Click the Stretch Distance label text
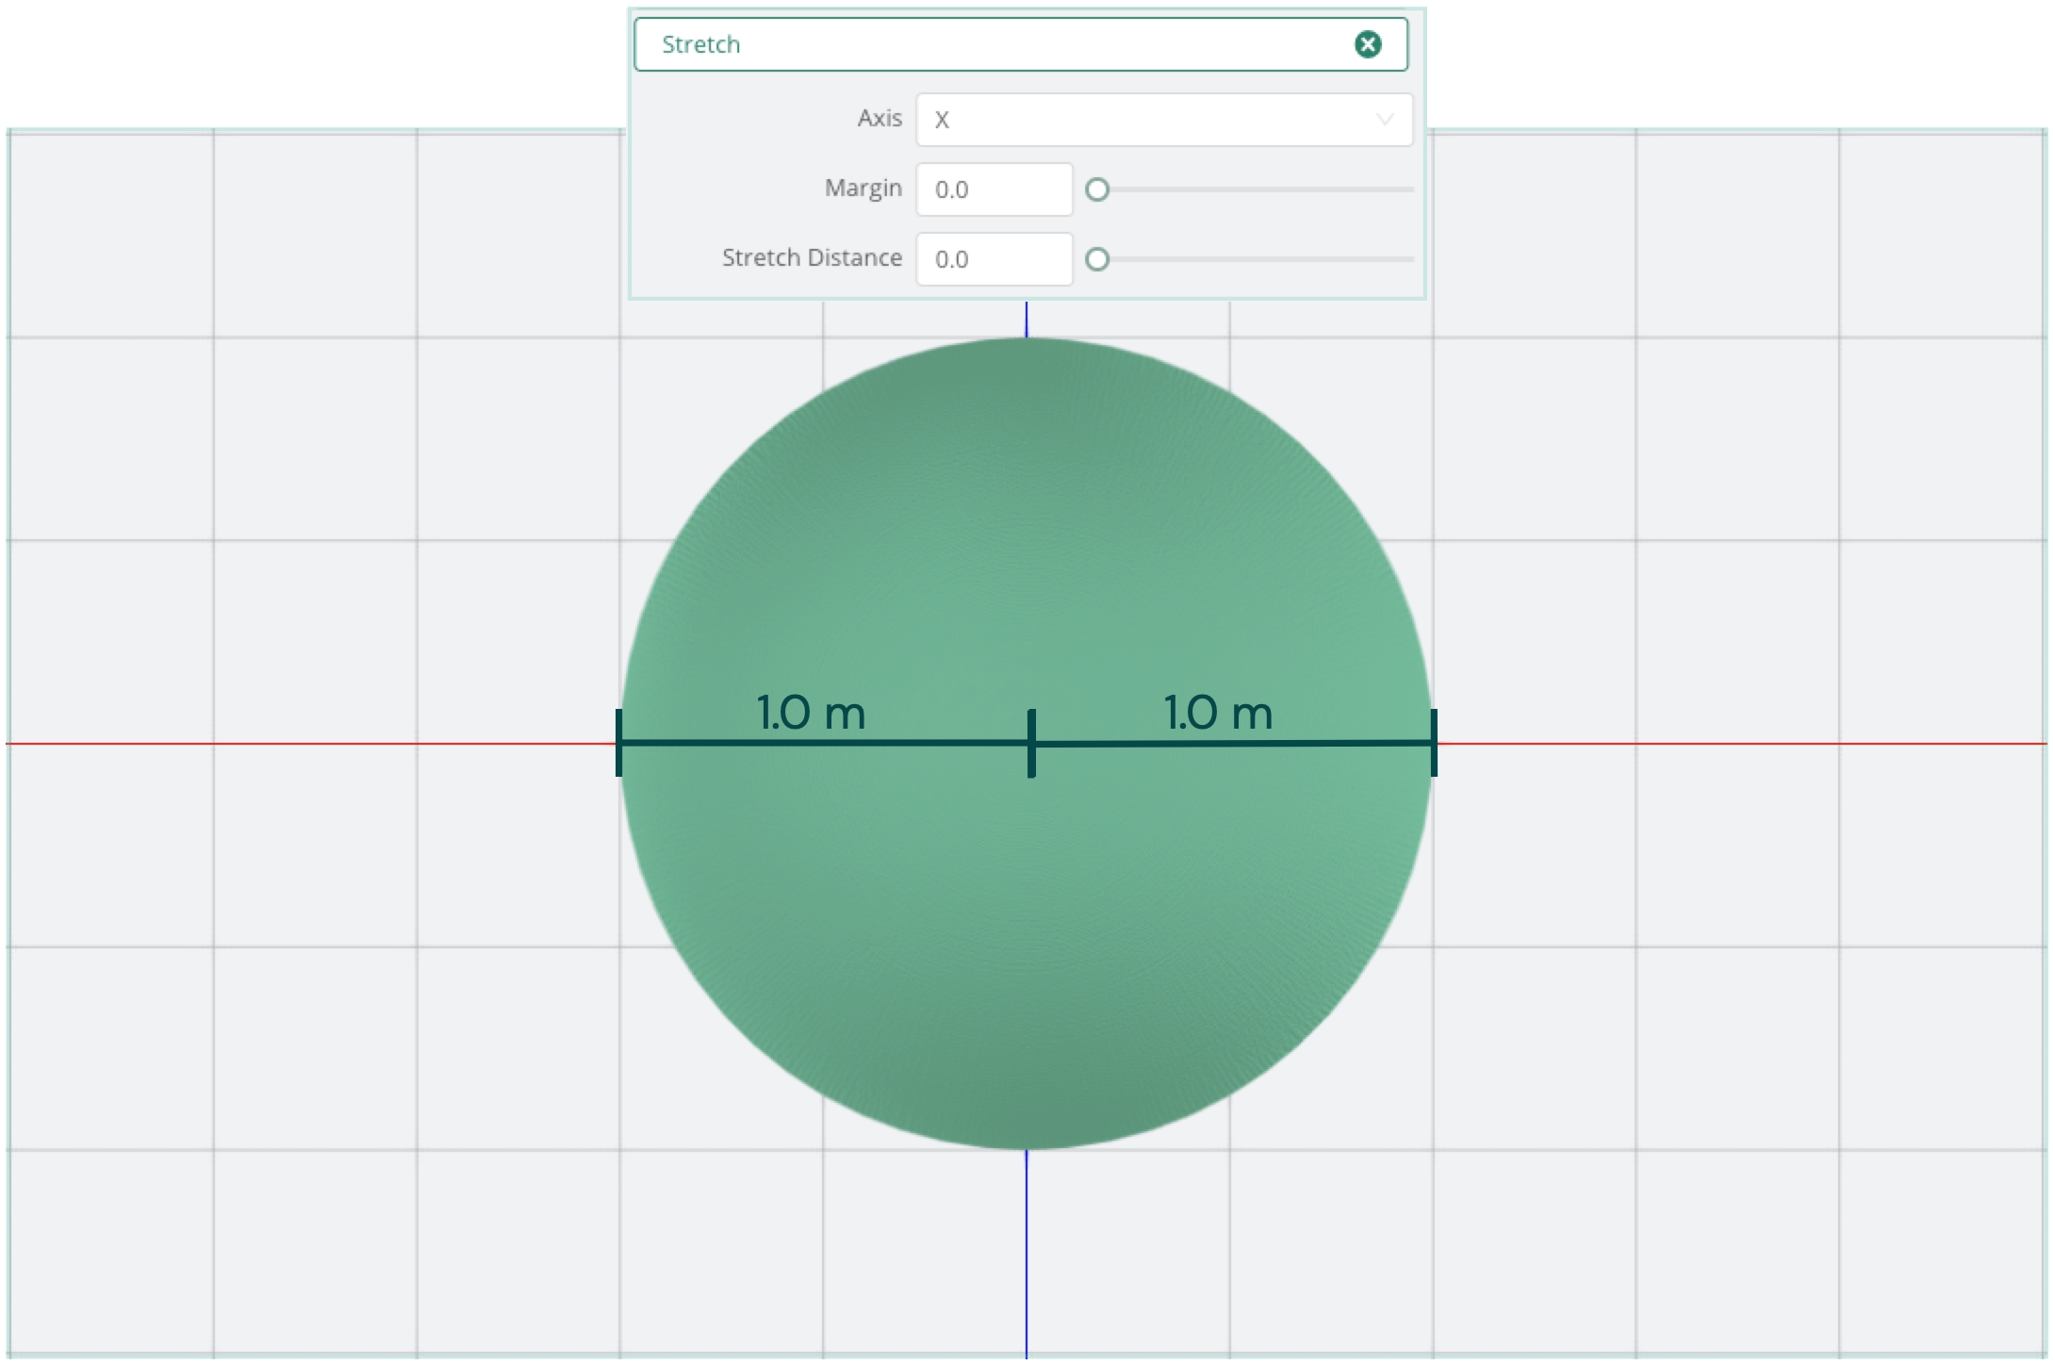Screen dimensions: 2055x1365 point(812,258)
